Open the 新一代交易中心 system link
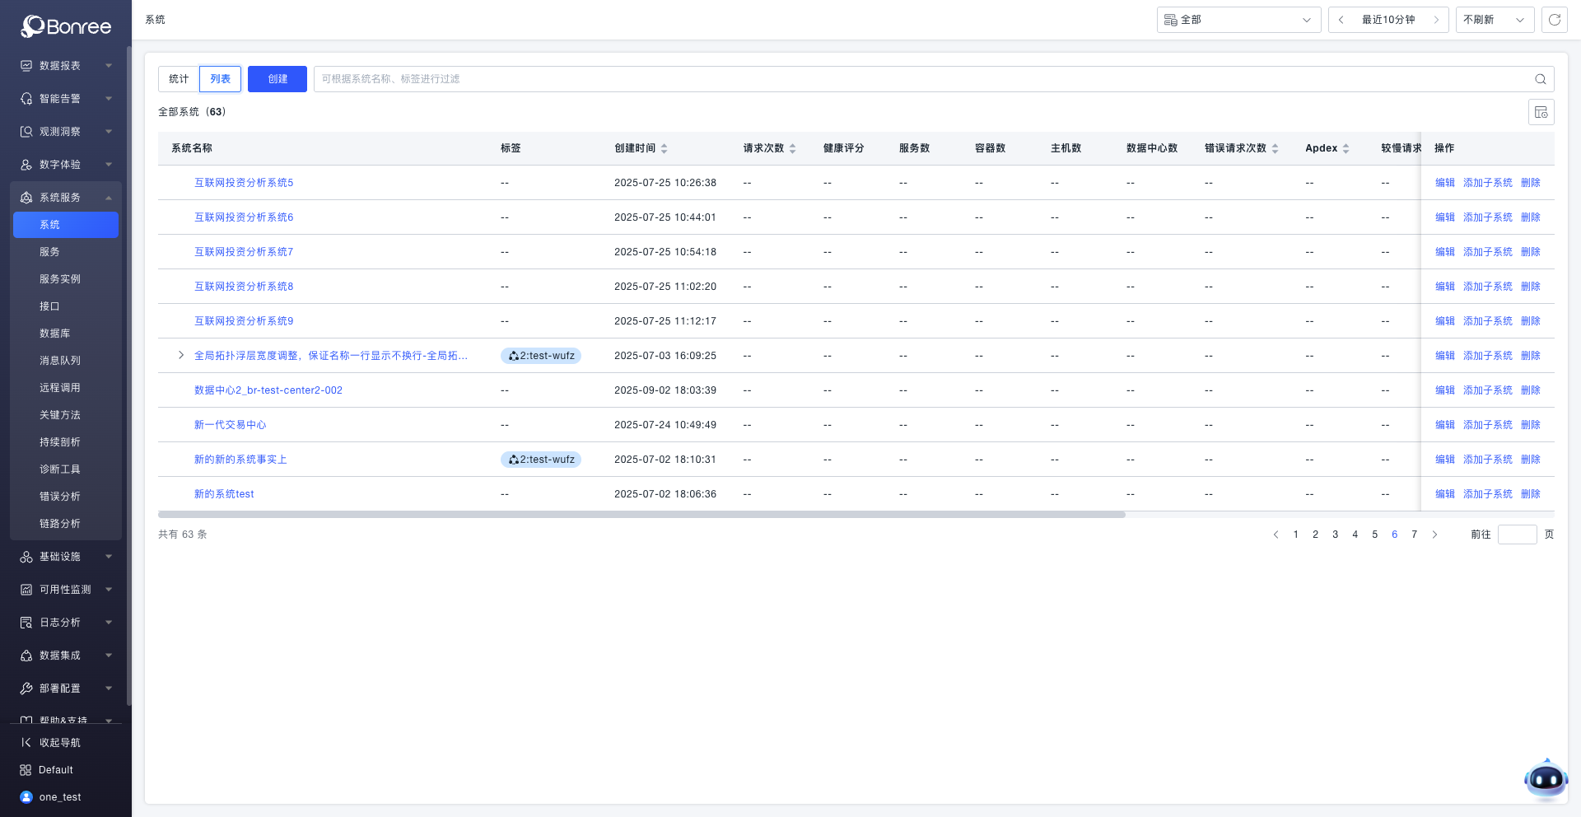The width and height of the screenshot is (1581, 817). [x=230, y=425]
